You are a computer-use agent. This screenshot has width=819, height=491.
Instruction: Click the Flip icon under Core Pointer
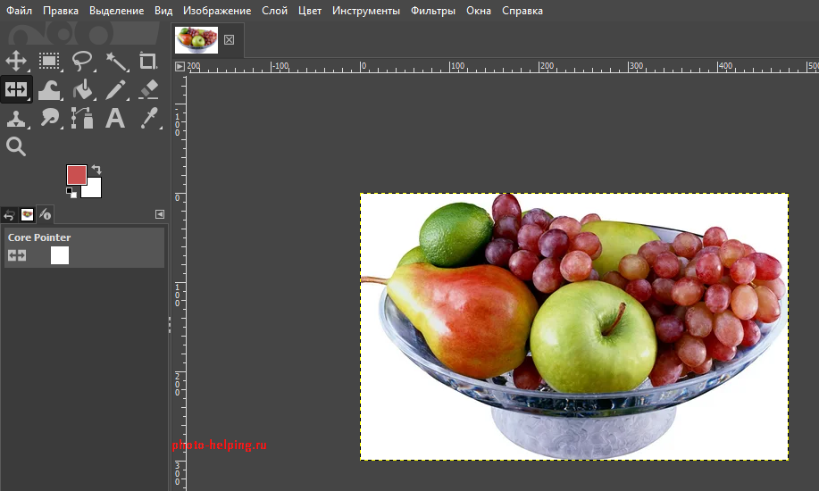click(17, 255)
